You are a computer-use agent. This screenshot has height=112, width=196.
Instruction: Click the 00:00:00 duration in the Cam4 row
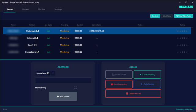[x=78, y=45]
